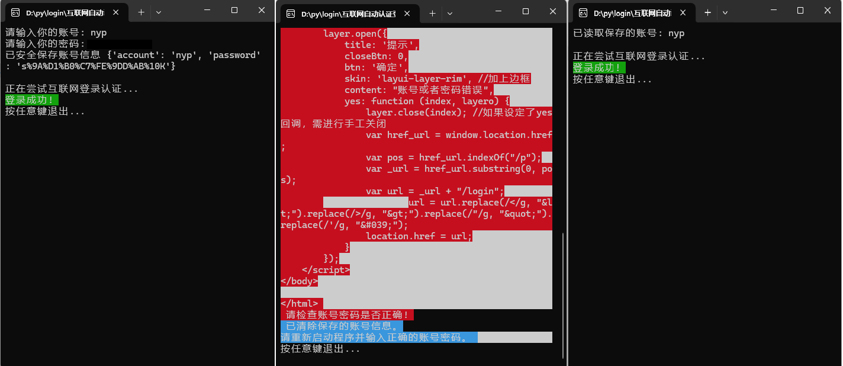Screen dimensions: 843x366
Task: Open a new tab in left terminal window
Action: 141,12
